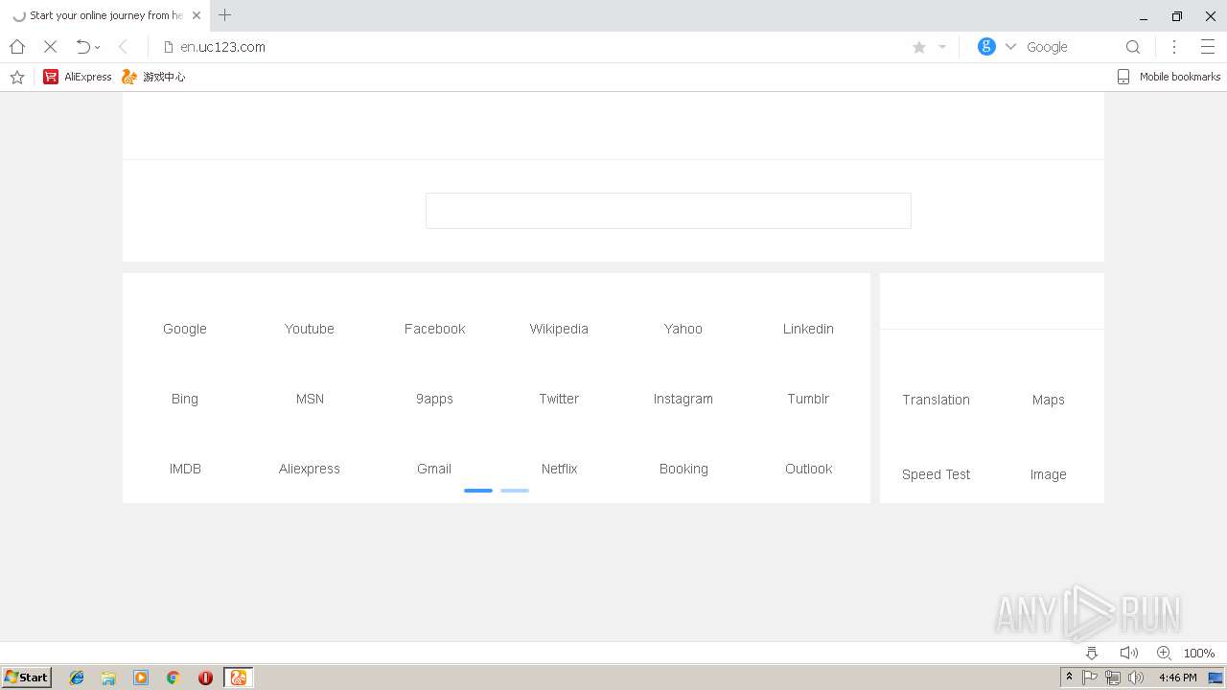This screenshot has height=690, width=1227.
Task: Click the system tray volume icon
Action: 1136,678
